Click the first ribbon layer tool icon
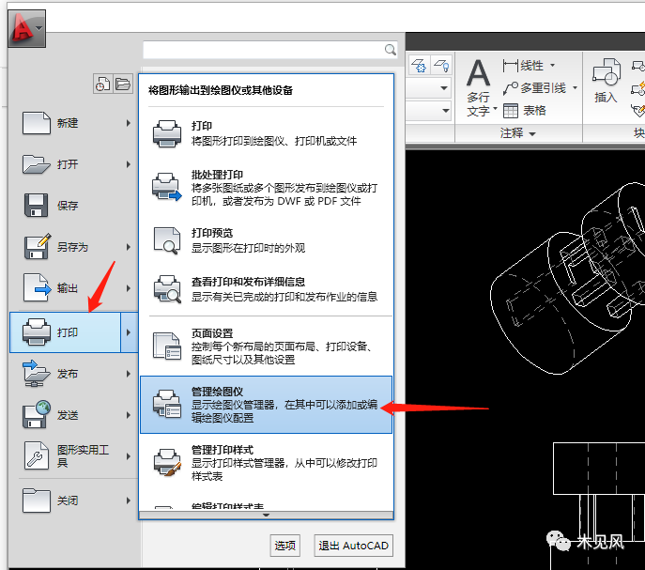 coord(420,66)
